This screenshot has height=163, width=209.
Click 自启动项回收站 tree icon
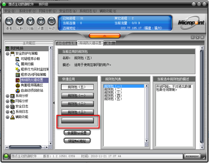click(x=18, y=91)
